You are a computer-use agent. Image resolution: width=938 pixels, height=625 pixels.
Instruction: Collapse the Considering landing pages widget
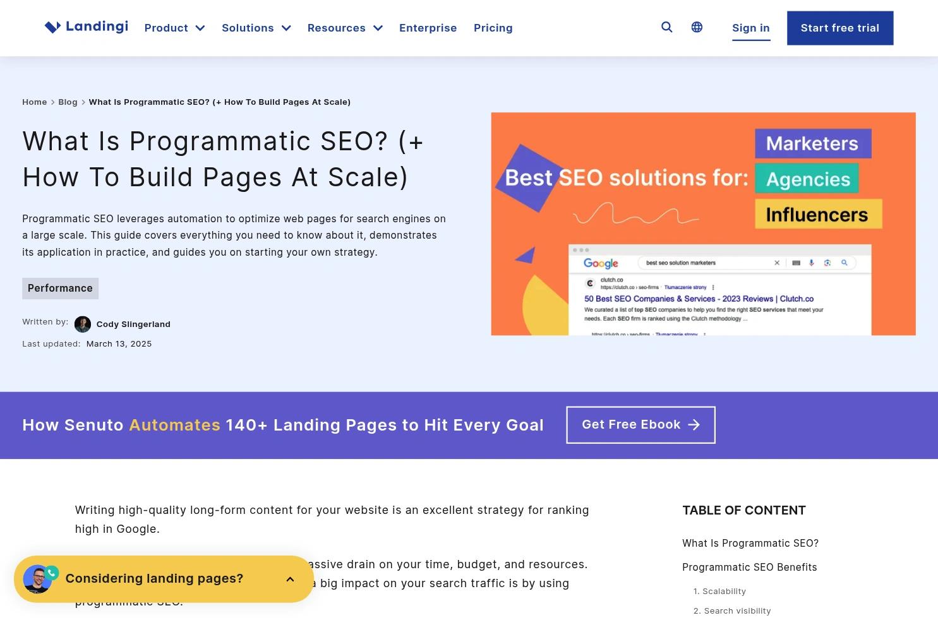tap(290, 579)
